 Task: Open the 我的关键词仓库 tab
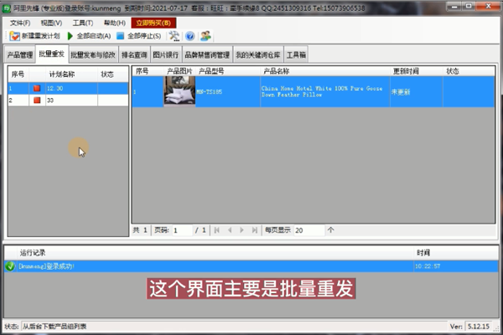[258, 55]
